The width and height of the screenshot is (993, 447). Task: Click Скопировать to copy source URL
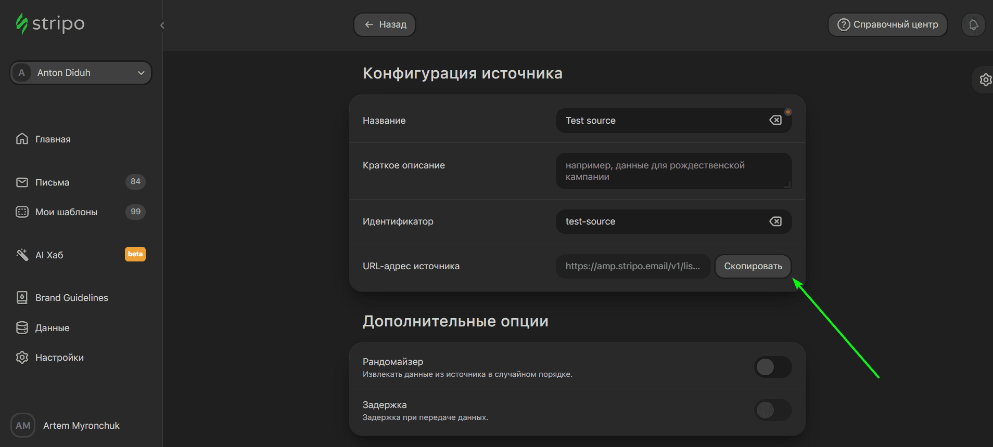(753, 266)
